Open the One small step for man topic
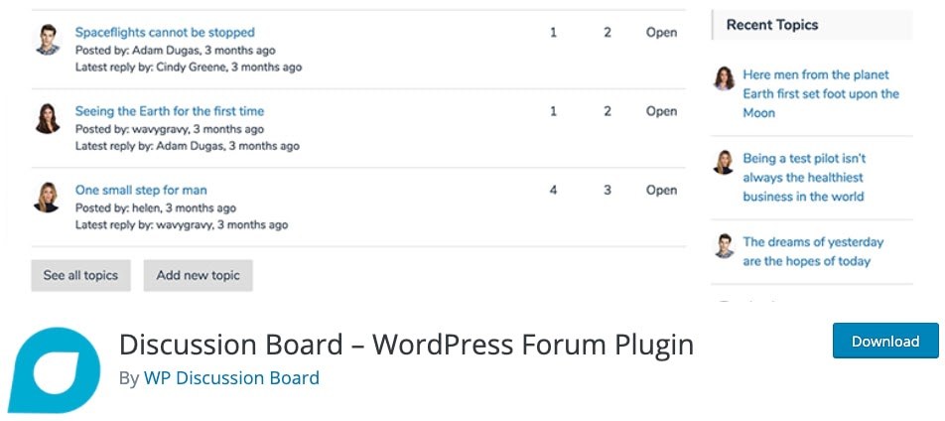 pyautogui.click(x=141, y=190)
